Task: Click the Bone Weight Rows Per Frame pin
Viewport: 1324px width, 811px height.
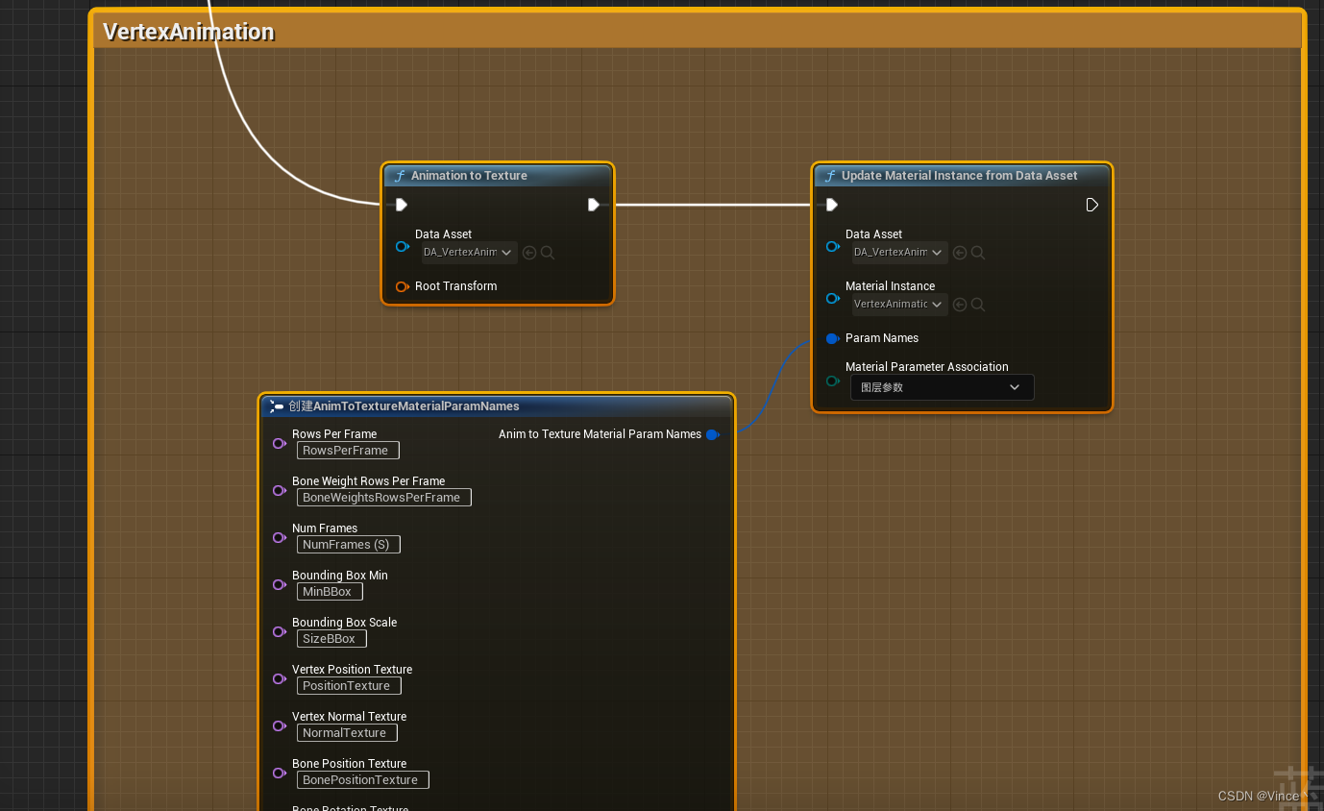Action: click(x=280, y=491)
